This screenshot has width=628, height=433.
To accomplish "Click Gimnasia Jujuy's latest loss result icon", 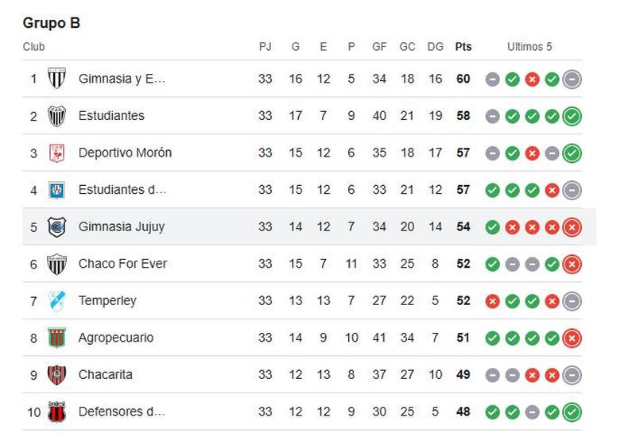I will [572, 227].
